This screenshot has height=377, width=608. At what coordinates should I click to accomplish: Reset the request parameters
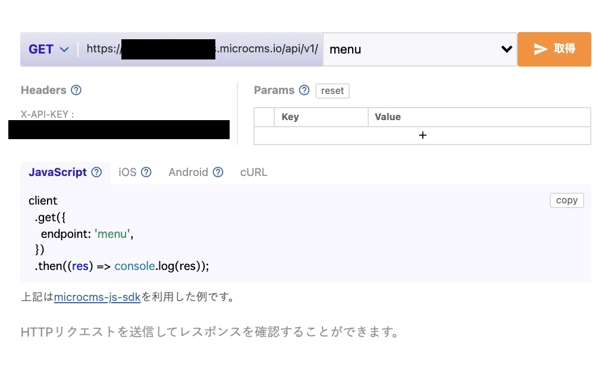[x=332, y=90]
